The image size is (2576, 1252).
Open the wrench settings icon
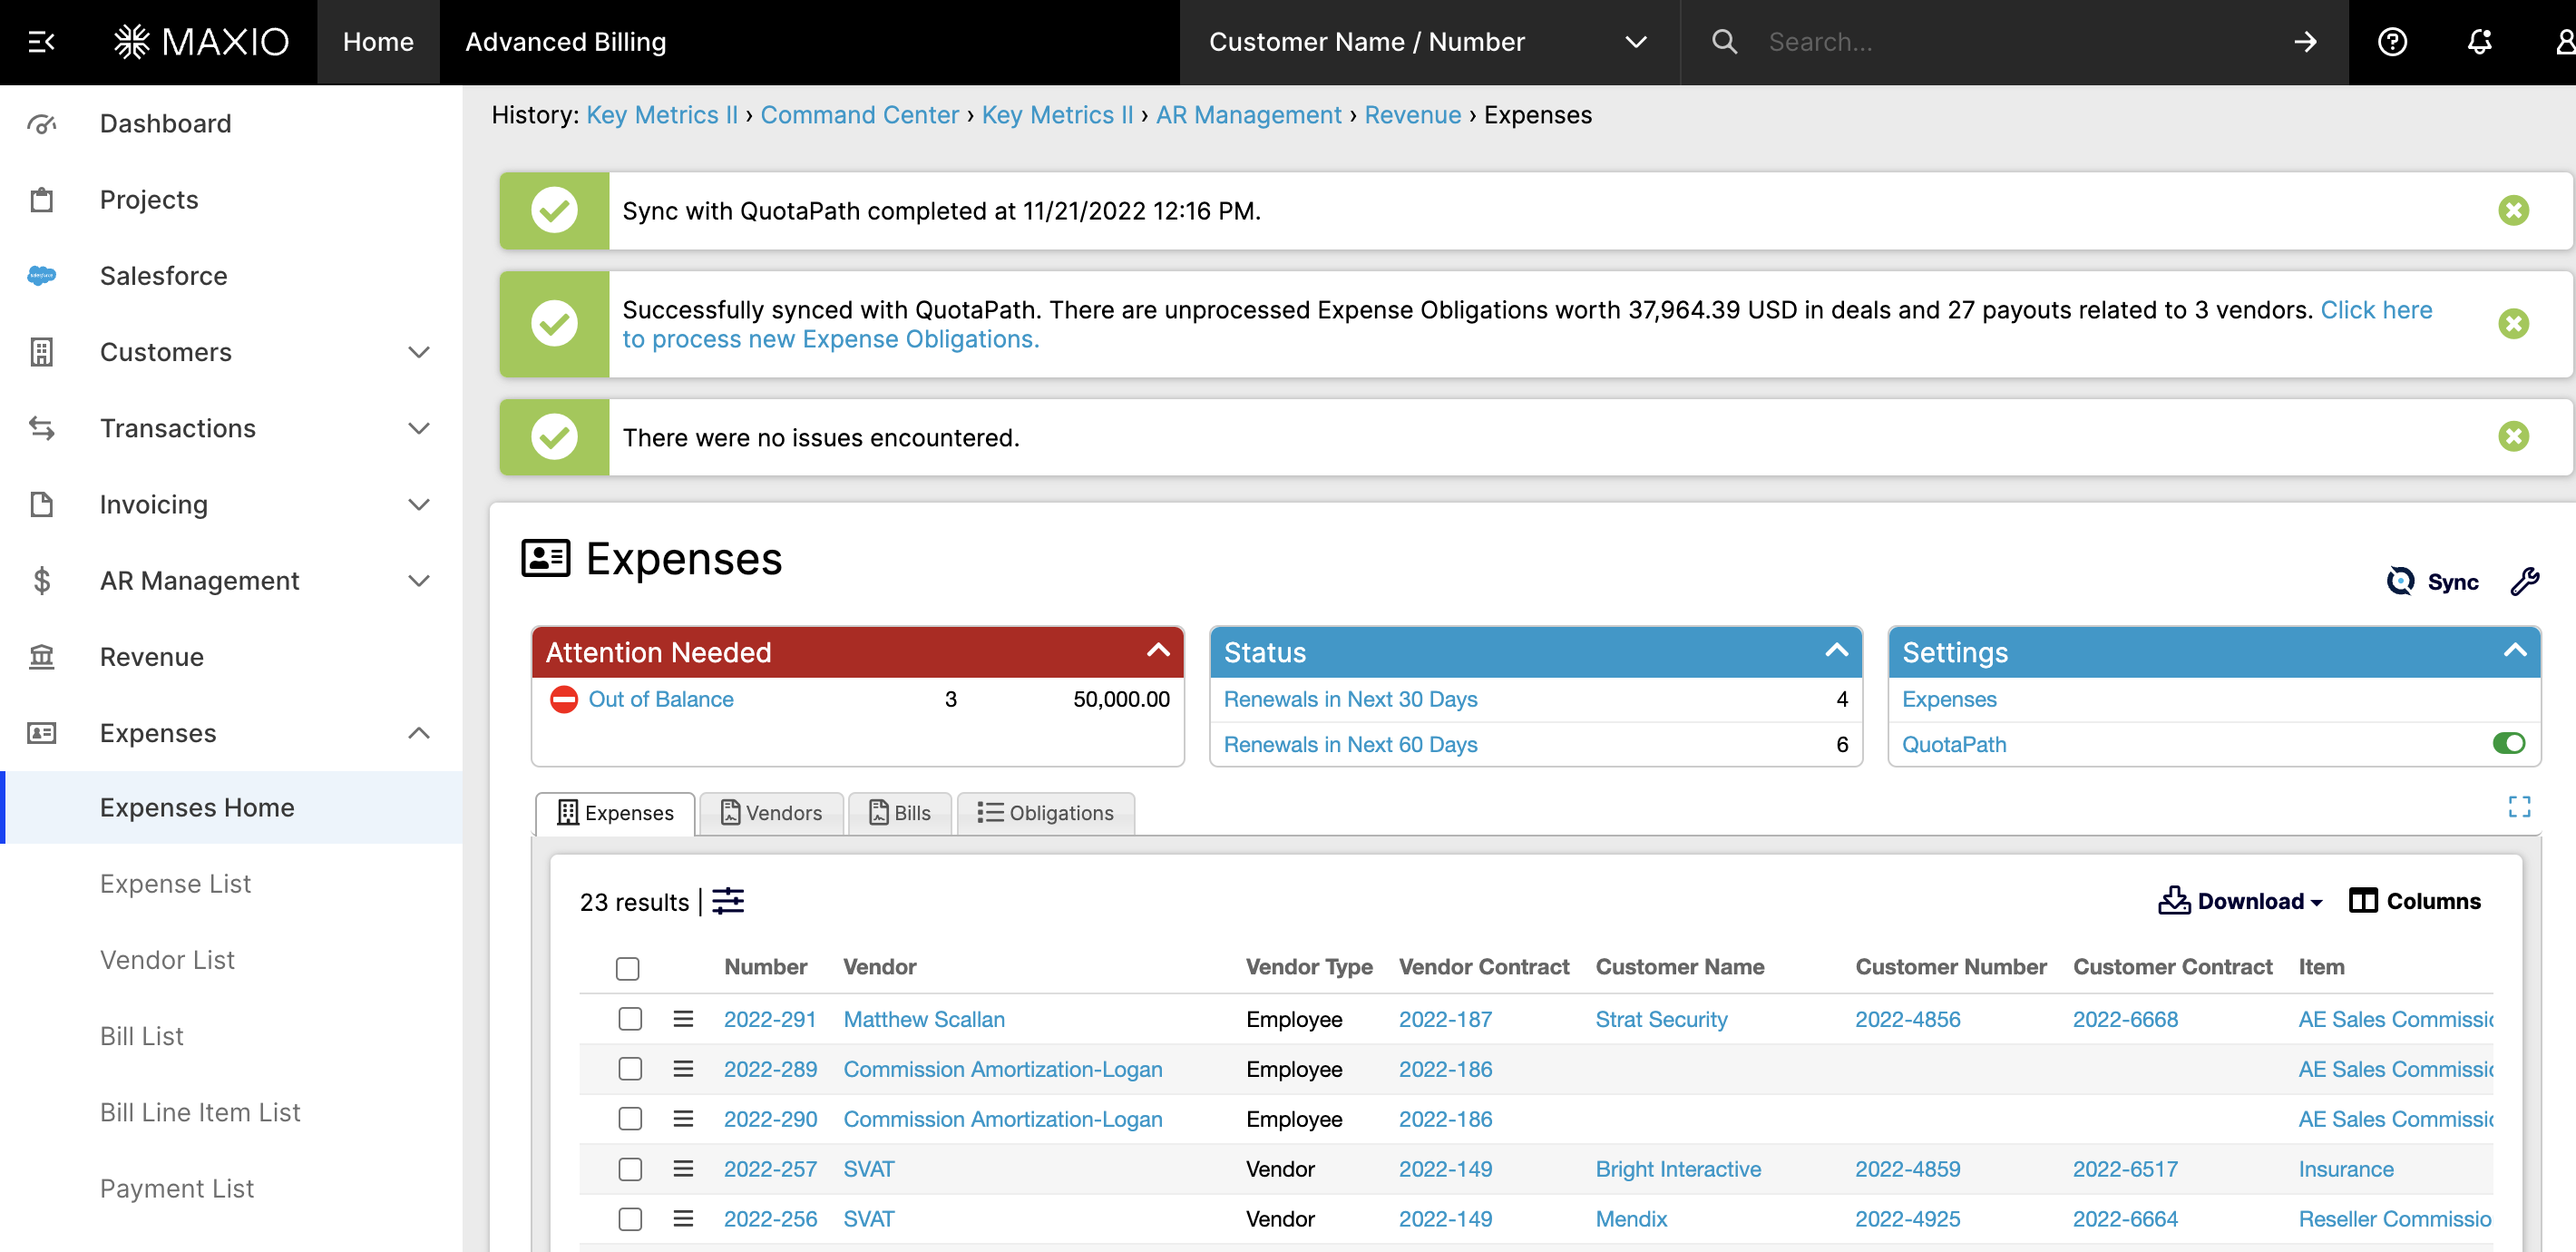pyautogui.click(x=2523, y=581)
